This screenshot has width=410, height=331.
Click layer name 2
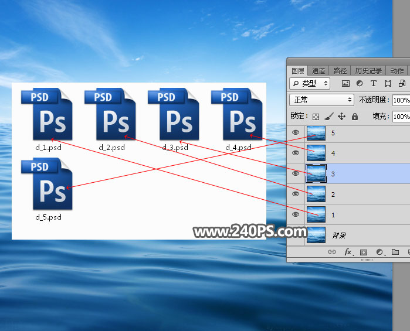pos(333,194)
